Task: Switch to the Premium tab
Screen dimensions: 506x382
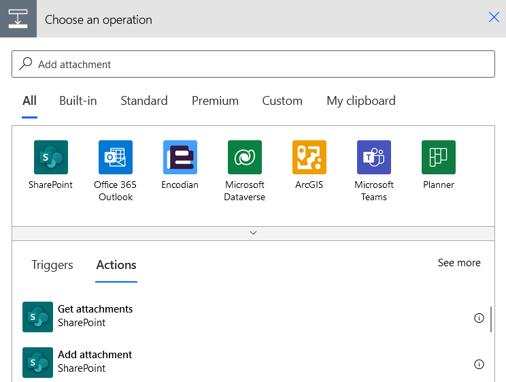Action: click(215, 101)
